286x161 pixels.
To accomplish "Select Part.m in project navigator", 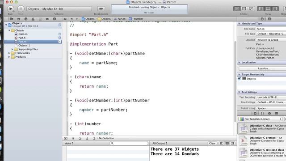I will tap(33, 42).
